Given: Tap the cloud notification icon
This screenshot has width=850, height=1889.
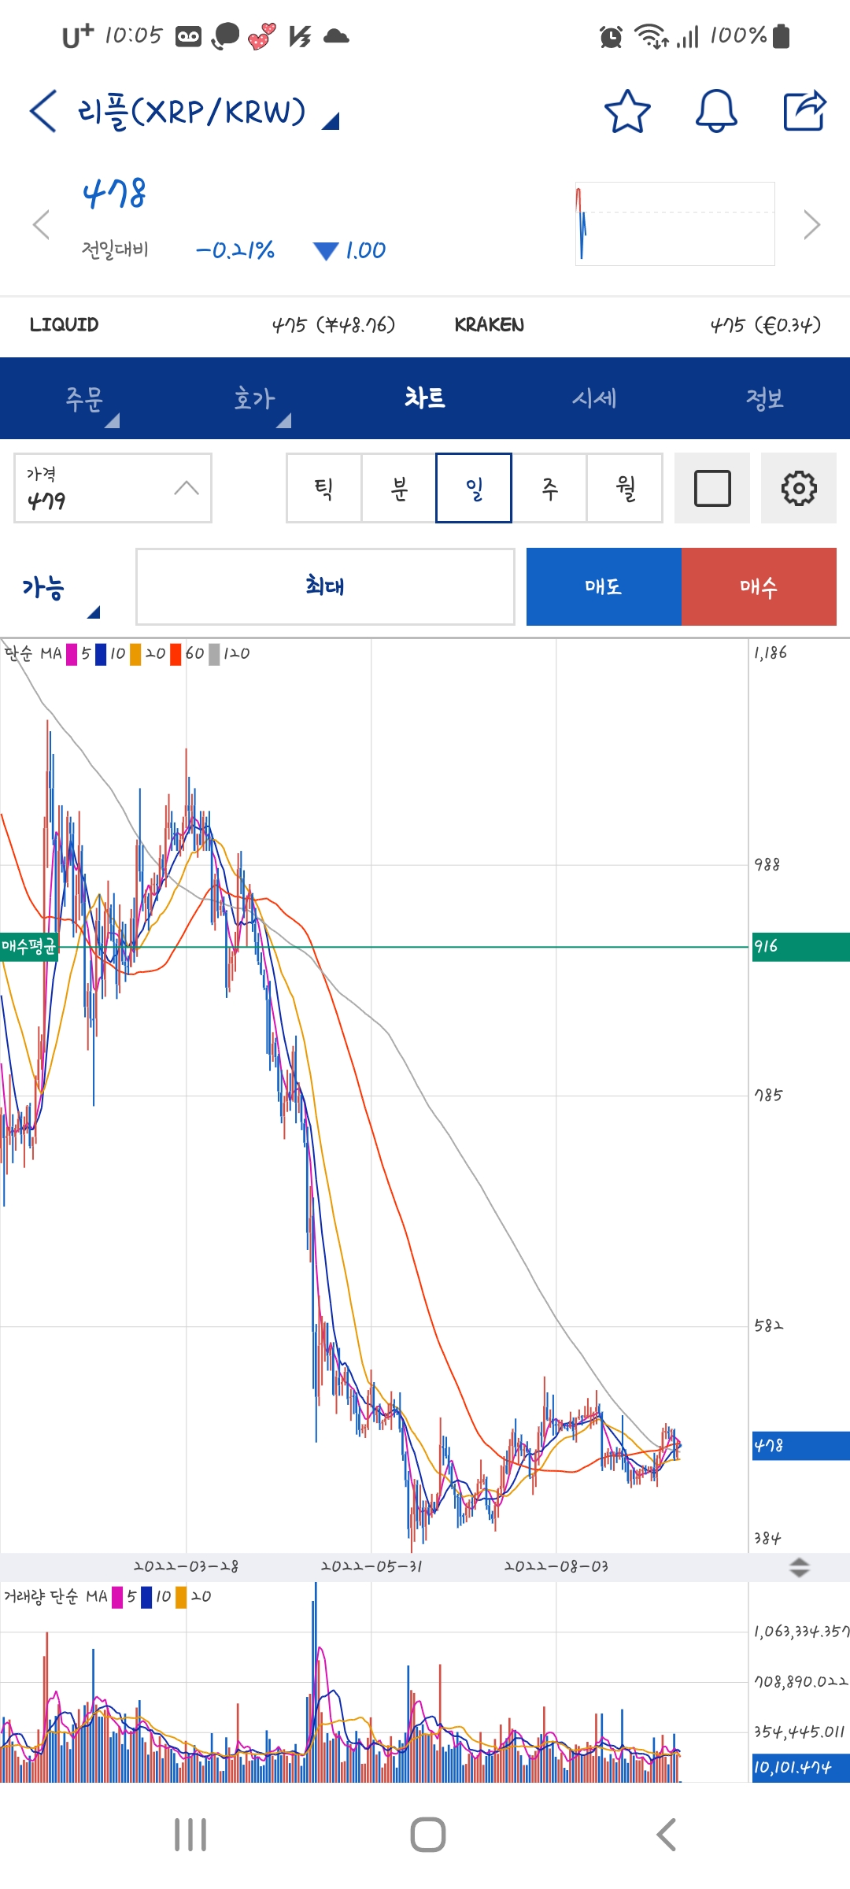Looking at the screenshot, I should click(x=336, y=36).
